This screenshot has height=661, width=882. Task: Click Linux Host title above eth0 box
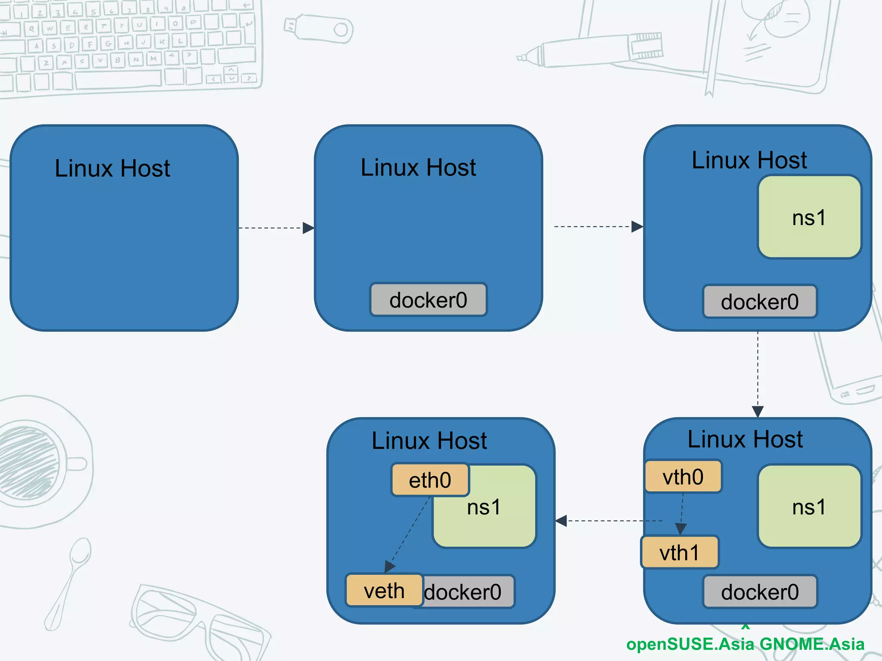pyautogui.click(x=429, y=440)
